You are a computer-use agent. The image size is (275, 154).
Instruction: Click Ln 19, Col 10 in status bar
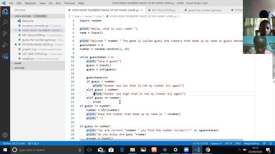[200, 143]
